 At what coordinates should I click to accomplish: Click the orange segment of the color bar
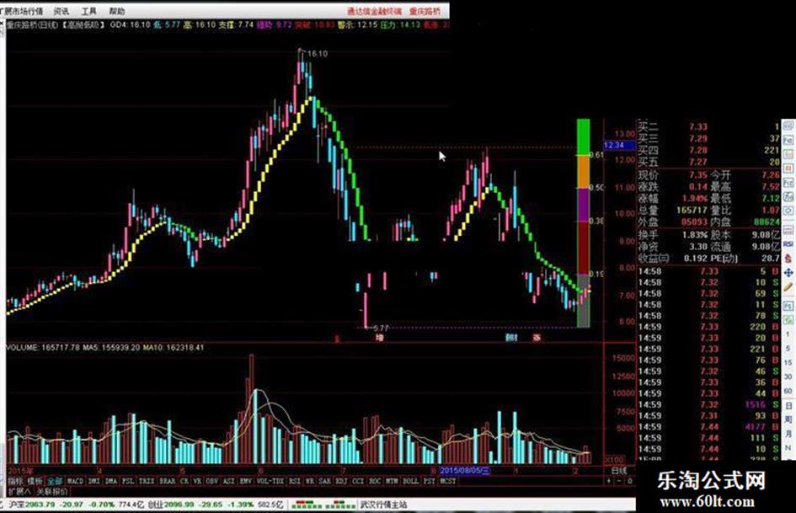tap(583, 171)
